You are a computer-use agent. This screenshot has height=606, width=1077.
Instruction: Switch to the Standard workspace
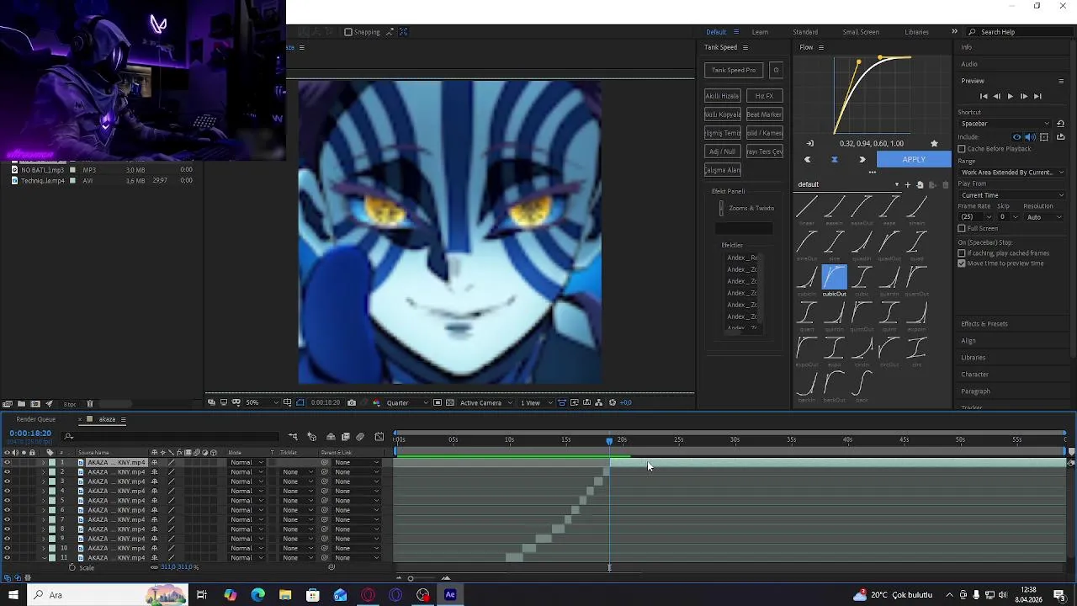[805, 32]
